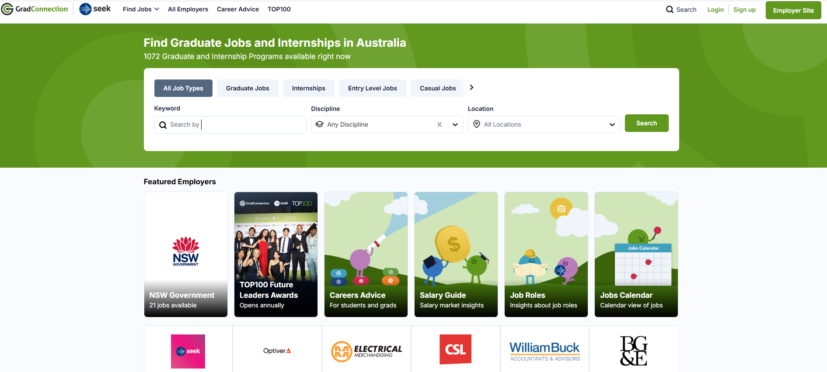
Task: Open Career Advice menu item
Action: 238,9
